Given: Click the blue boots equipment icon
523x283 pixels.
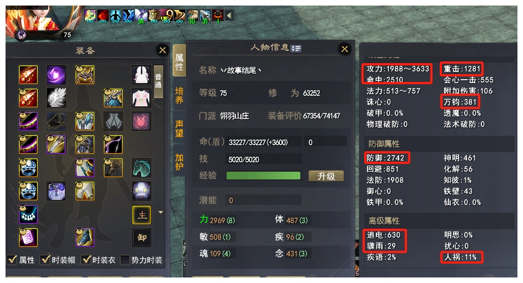Looking at the screenshot, I should (x=85, y=238).
